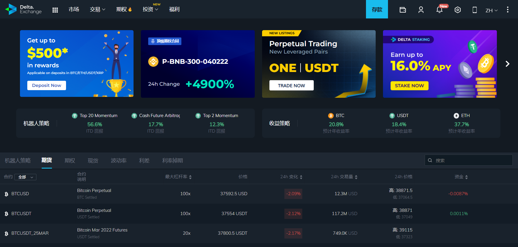Switch to the 利差 tab
This screenshot has height=247, width=518.
[144, 161]
